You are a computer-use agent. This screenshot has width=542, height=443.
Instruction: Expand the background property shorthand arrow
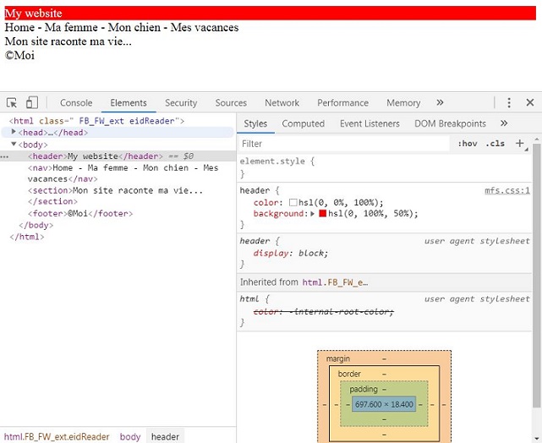(314, 214)
